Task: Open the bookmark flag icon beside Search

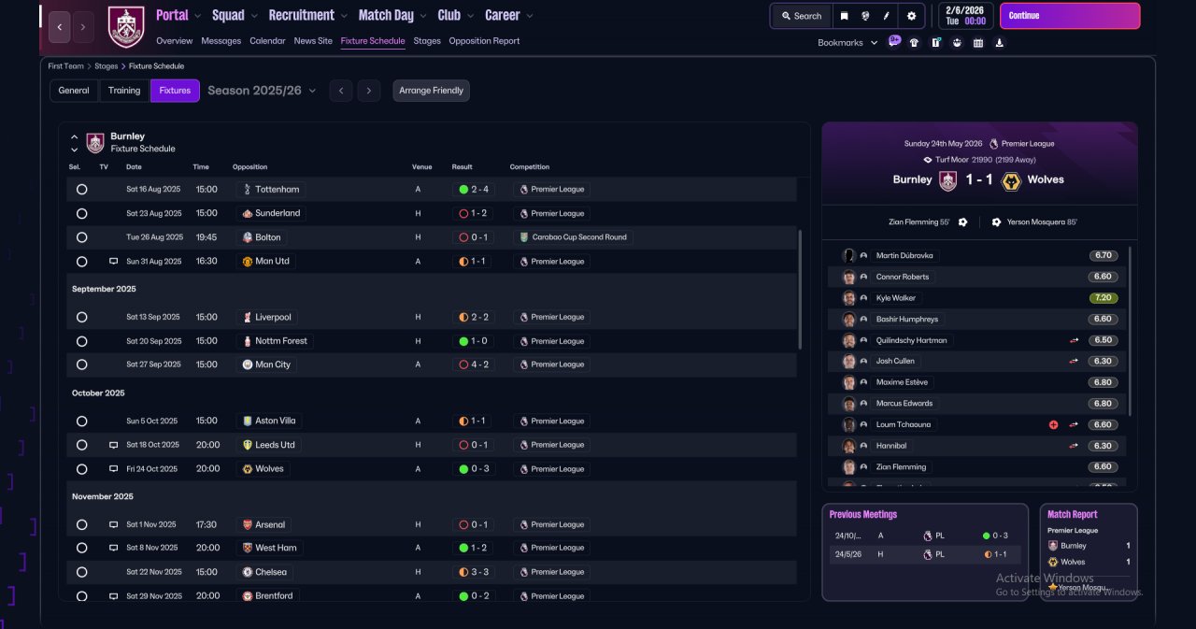Action: click(x=845, y=16)
